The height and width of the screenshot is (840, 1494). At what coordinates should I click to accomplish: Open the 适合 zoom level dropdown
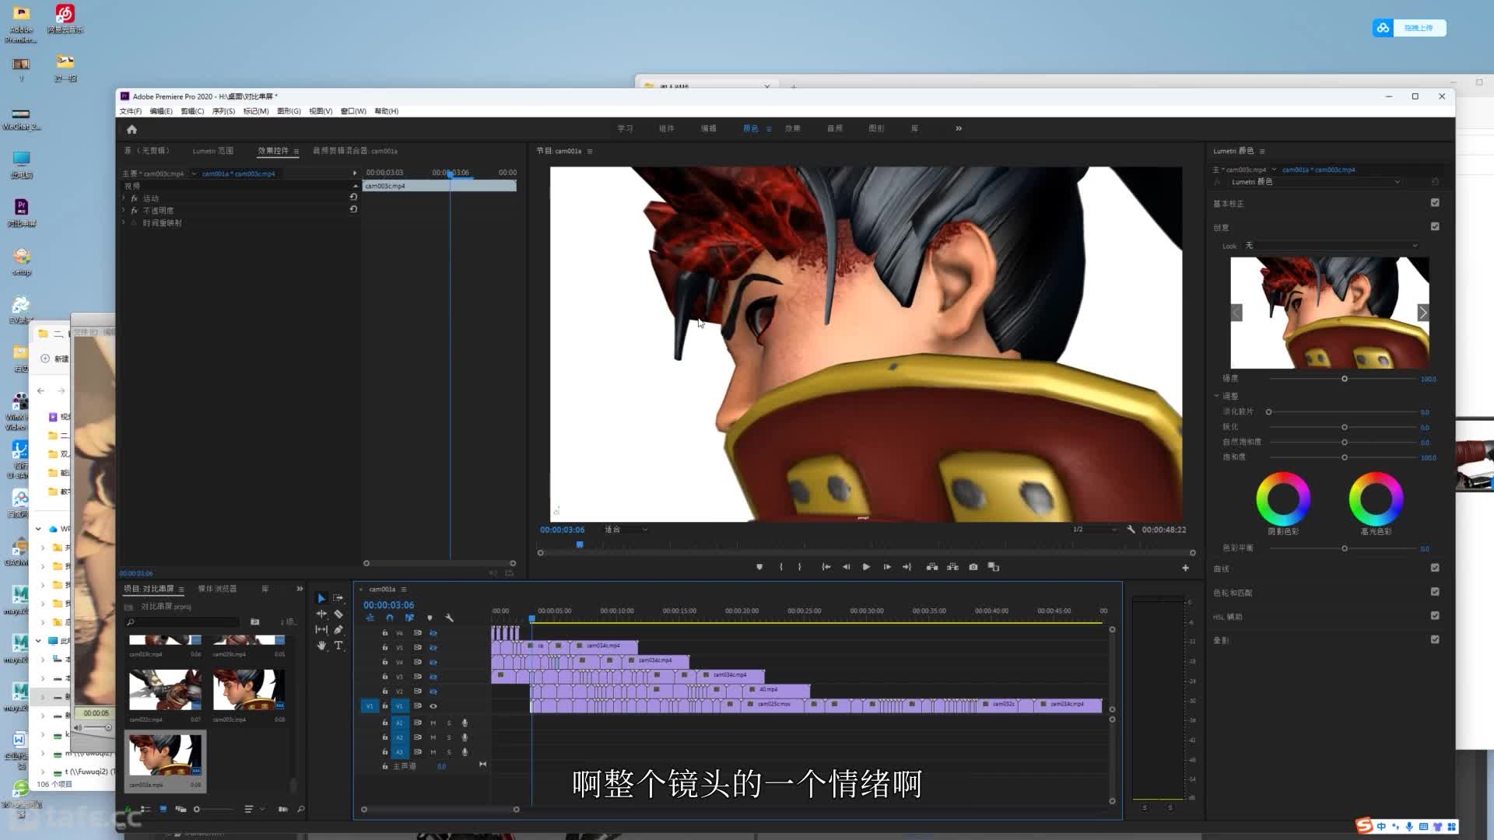point(626,530)
